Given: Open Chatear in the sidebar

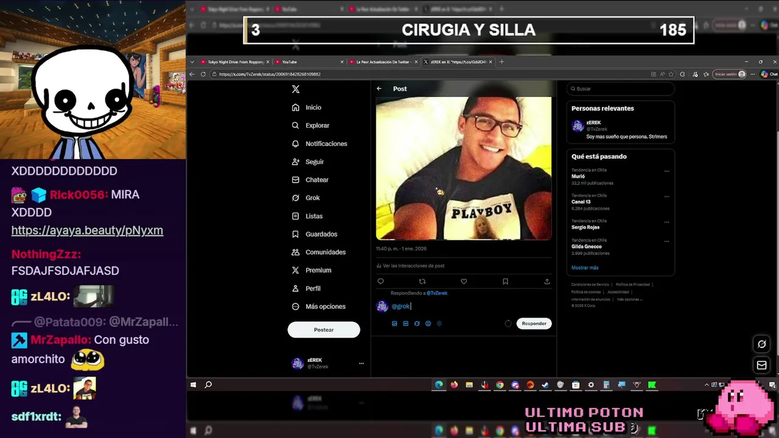Looking at the screenshot, I should click(x=310, y=179).
